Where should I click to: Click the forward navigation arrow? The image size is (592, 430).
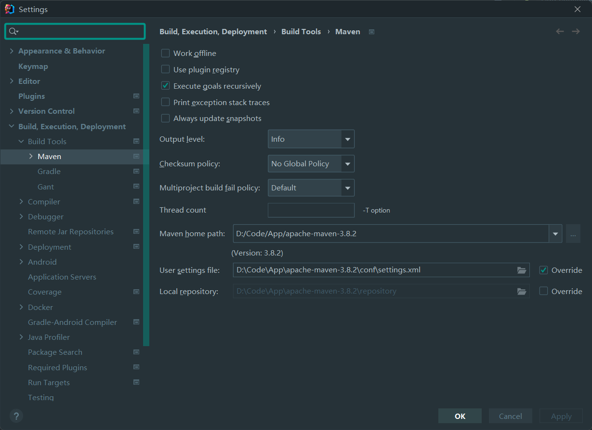(x=576, y=31)
